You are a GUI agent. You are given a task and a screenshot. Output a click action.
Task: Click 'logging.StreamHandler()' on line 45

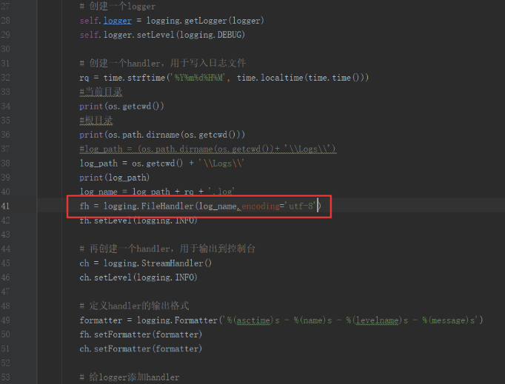pyautogui.click(x=158, y=263)
